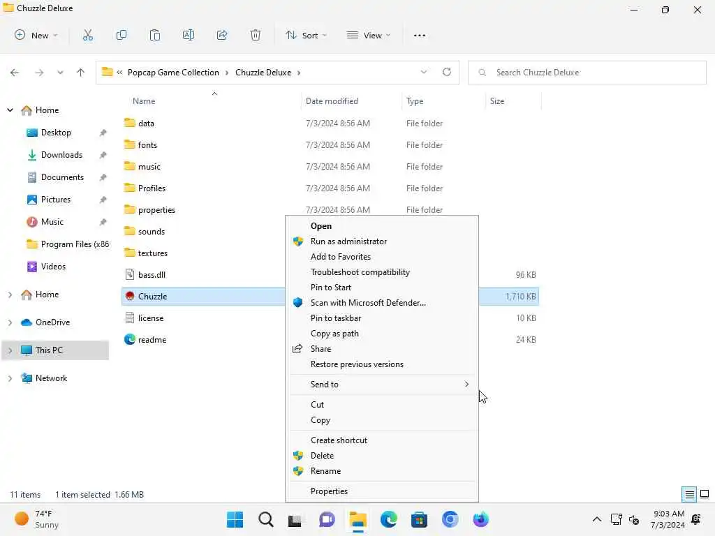Expand the OneDrive tree node
This screenshot has width=715, height=536.
pos(10,322)
